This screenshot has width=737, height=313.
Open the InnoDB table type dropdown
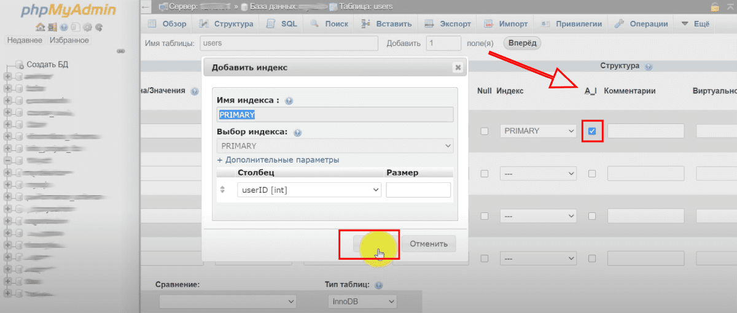tap(361, 302)
